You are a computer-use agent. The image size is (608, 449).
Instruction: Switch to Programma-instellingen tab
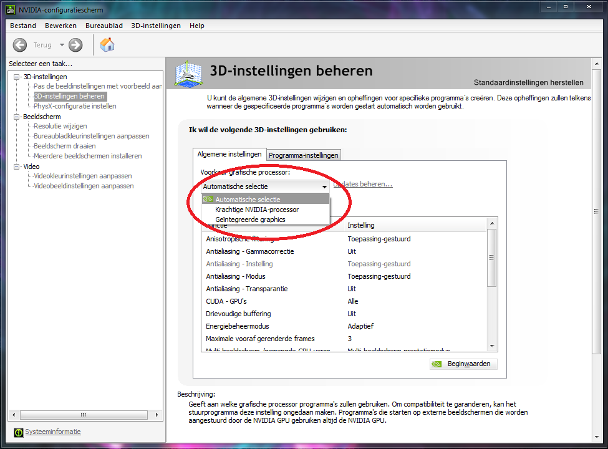pyautogui.click(x=304, y=155)
